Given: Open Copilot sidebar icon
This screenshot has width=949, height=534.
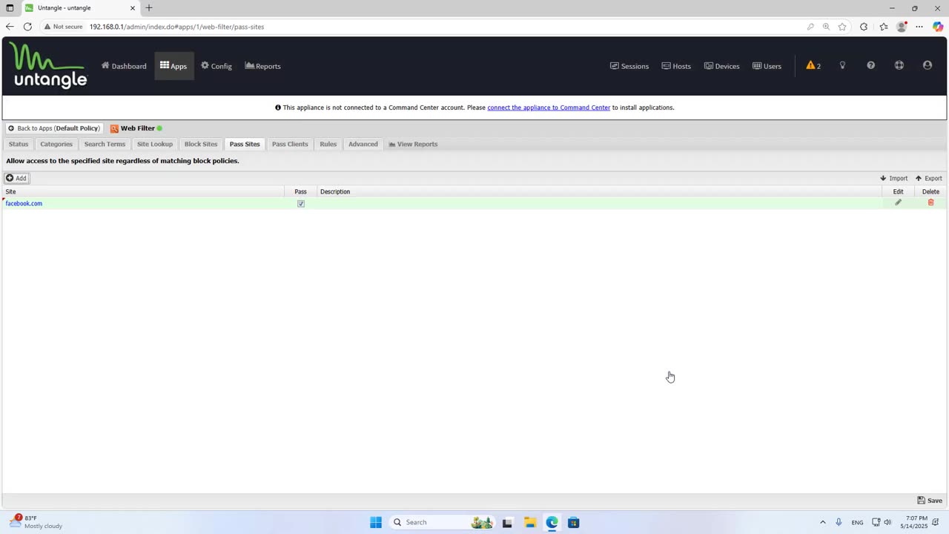Looking at the screenshot, I should tap(938, 27).
